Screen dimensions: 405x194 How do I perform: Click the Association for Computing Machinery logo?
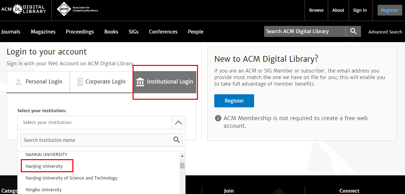(x=78, y=9)
